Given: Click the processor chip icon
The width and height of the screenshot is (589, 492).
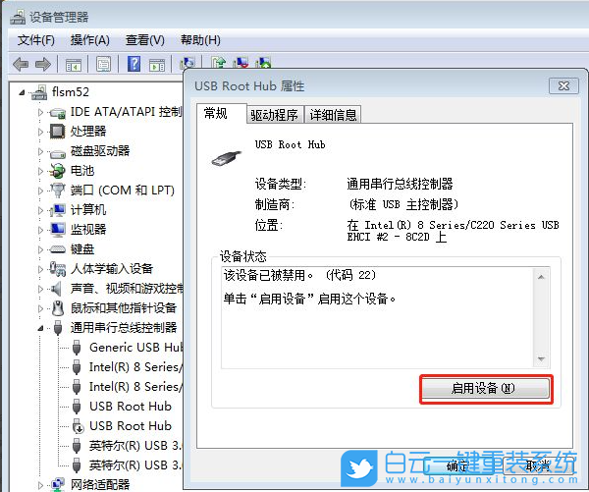Looking at the screenshot, I should (x=58, y=132).
